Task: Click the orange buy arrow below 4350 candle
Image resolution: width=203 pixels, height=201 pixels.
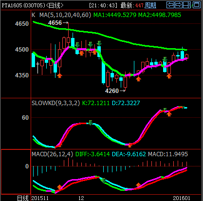Action: click(x=59, y=75)
